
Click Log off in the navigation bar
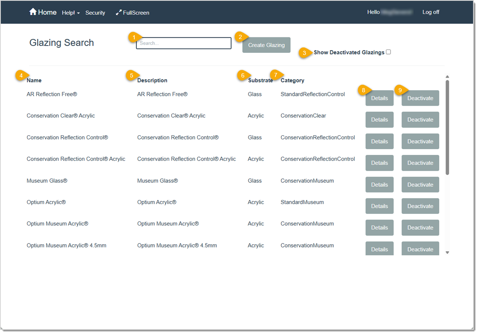pos(430,12)
